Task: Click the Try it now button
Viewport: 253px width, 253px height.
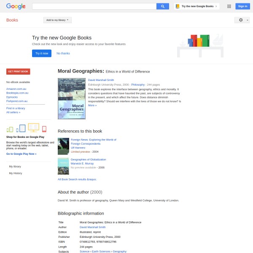Action: click(x=42, y=53)
